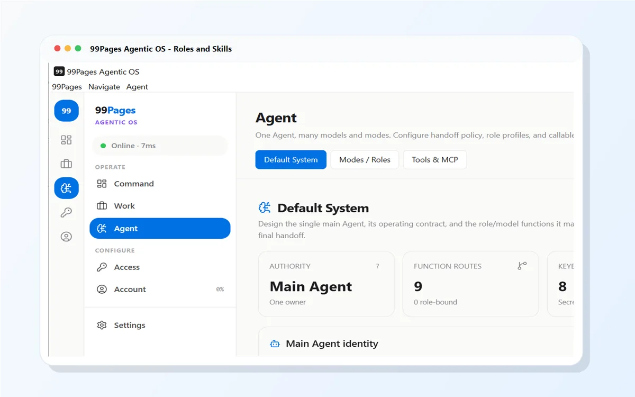Open the Navigate menu

click(104, 87)
